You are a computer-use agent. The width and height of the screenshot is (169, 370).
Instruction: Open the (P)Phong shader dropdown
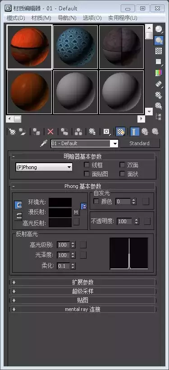click(44, 167)
